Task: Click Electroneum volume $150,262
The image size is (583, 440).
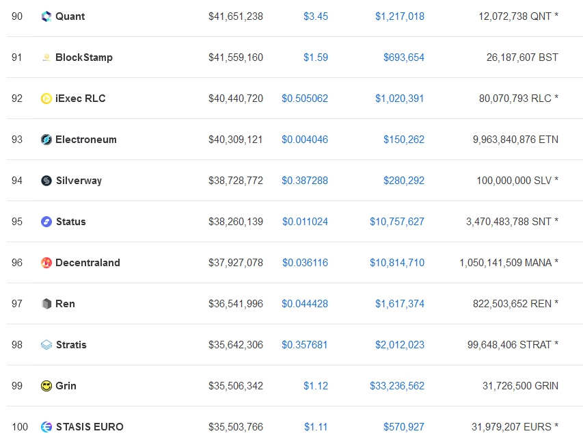Action: [404, 140]
